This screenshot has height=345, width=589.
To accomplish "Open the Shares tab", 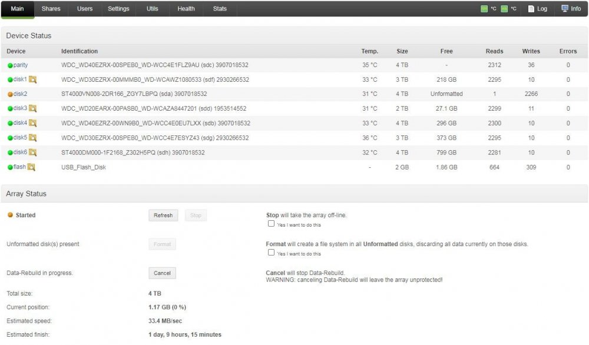I will coord(51,9).
